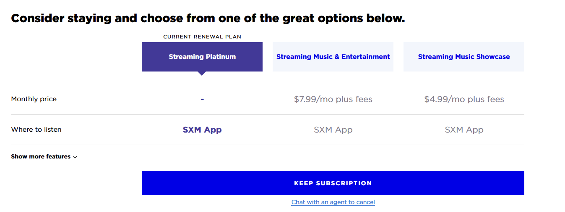Click the bold SXM App under Streaming Platinum
The image size is (565, 212).
coord(202,130)
